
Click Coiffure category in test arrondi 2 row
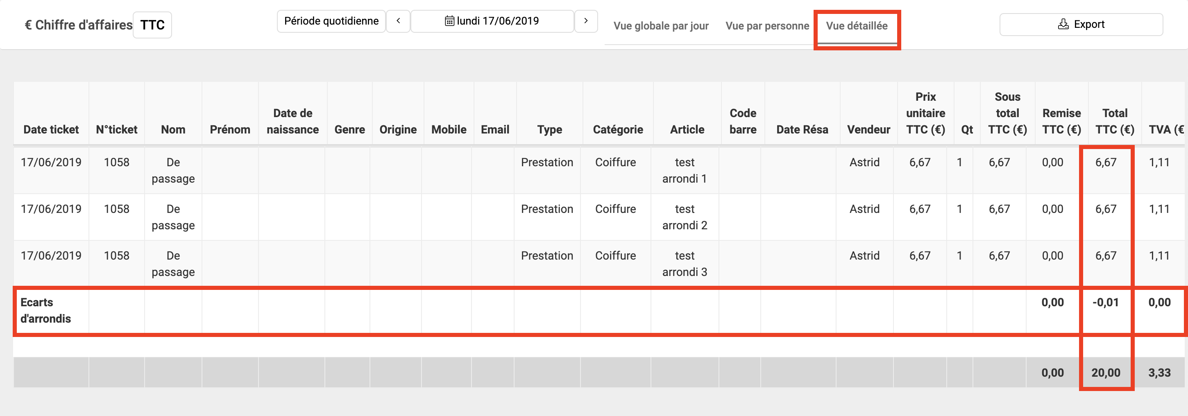(615, 209)
